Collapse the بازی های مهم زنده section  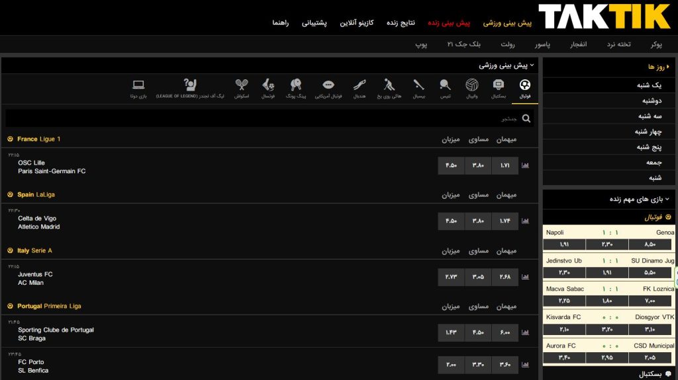[x=667, y=199]
